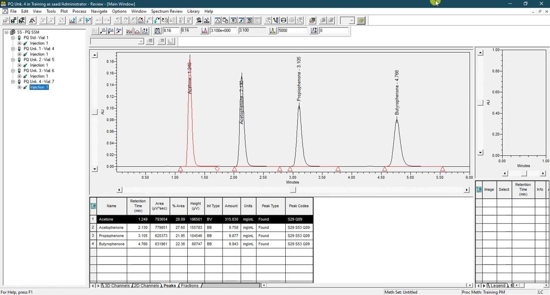
Task: Click the green eraser icon at toolbar end
Action: coord(361,20)
